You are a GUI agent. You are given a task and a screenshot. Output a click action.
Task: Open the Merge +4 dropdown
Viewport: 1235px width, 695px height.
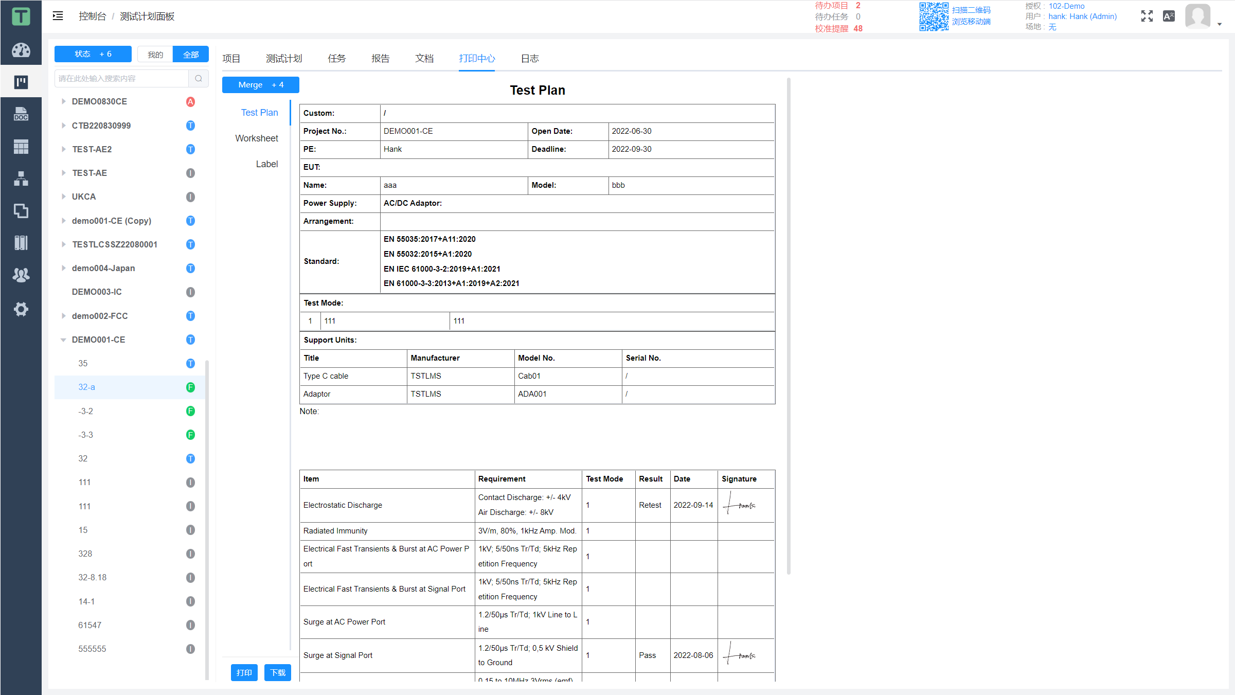(x=261, y=85)
